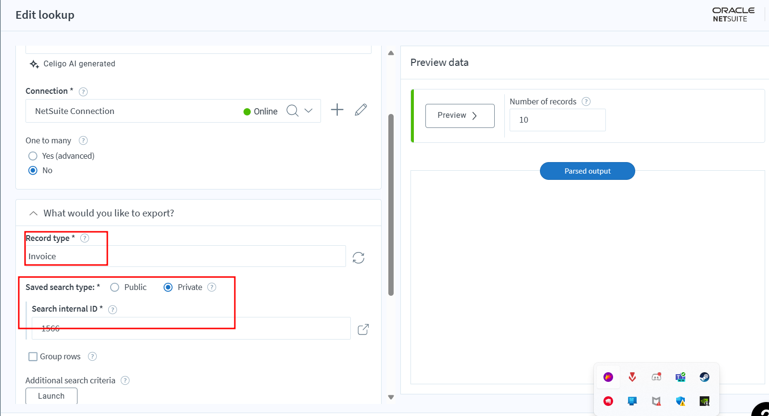
Task: Open the Connection dropdown arrow
Action: (309, 111)
